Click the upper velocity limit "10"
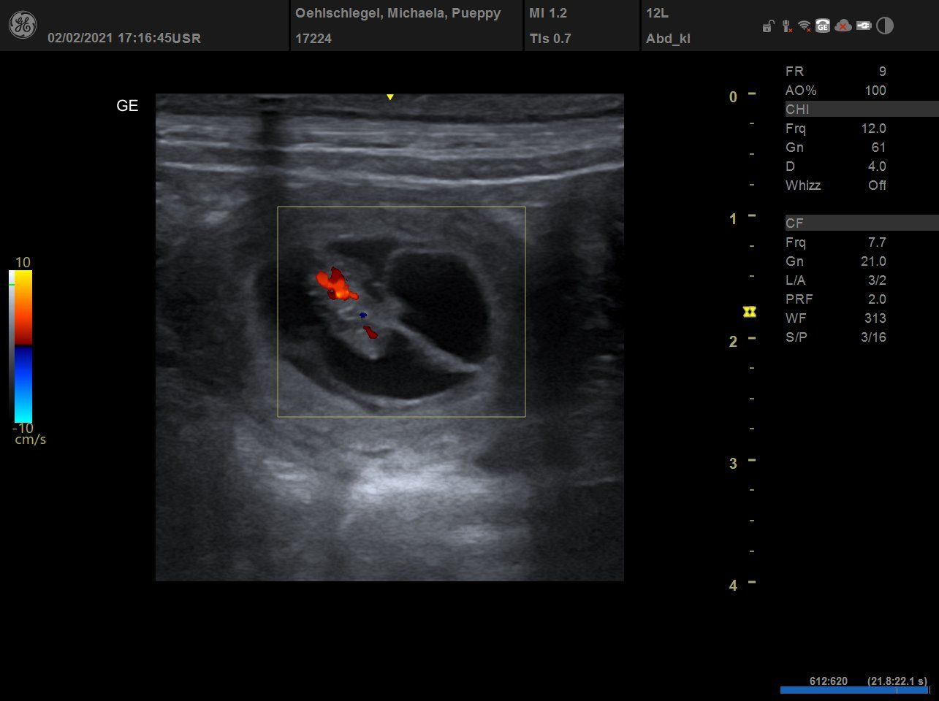This screenshot has width=939, height=701. (x=23, y=262)
